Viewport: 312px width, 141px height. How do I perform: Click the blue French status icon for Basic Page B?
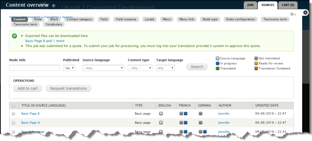click(x=186, y=114)
